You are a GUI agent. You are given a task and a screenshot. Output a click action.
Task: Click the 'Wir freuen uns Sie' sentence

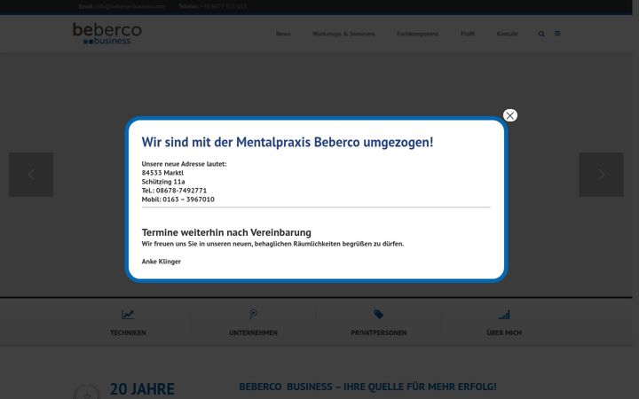click(272, 244)
